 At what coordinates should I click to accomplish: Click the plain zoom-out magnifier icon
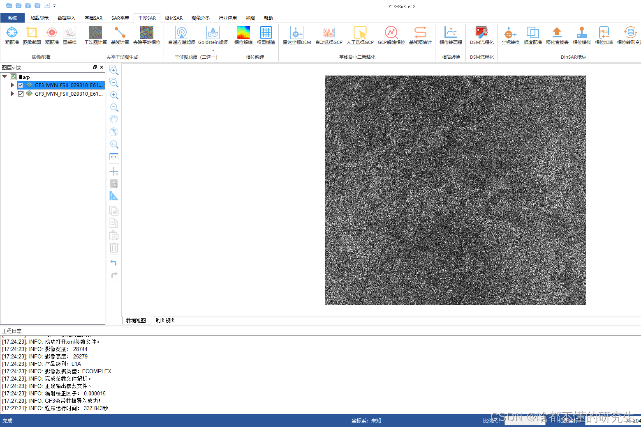click(x=114, y=108)
